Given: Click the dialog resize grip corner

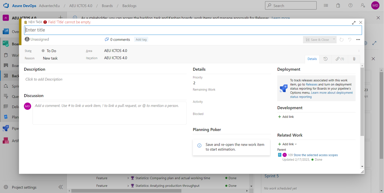Looking at the screenshot, I should [362, 172].
